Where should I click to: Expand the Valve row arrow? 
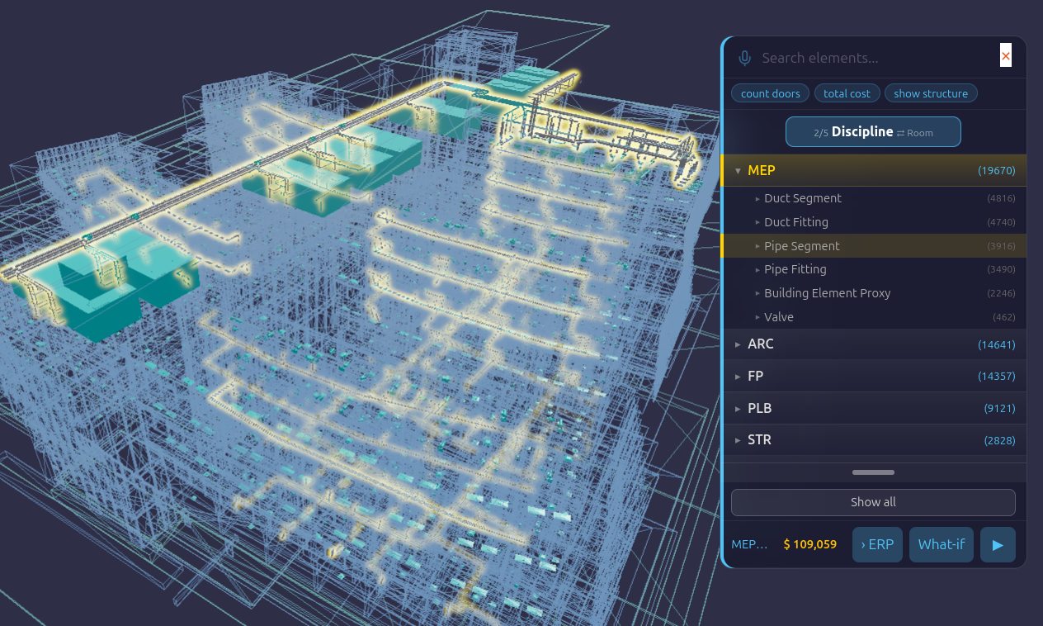[757, 317]
